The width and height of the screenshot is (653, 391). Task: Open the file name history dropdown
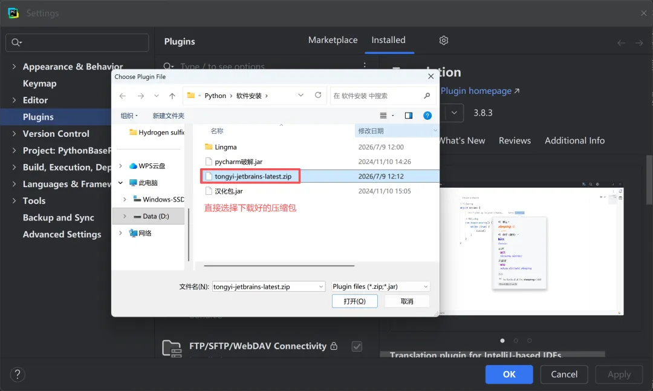[x=320, y=286]
